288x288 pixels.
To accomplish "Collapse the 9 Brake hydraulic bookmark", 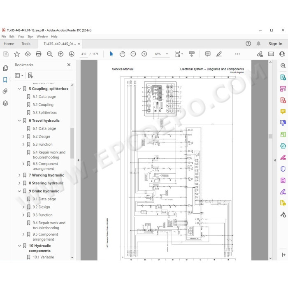I will [19, 191].
